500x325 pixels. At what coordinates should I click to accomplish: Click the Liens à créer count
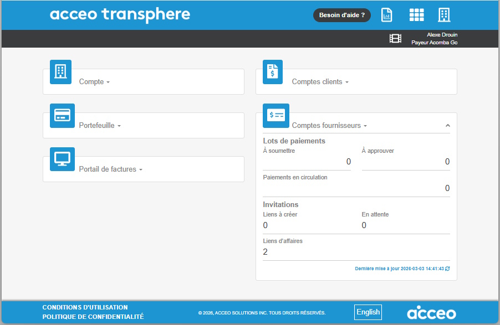click(266, 225)
